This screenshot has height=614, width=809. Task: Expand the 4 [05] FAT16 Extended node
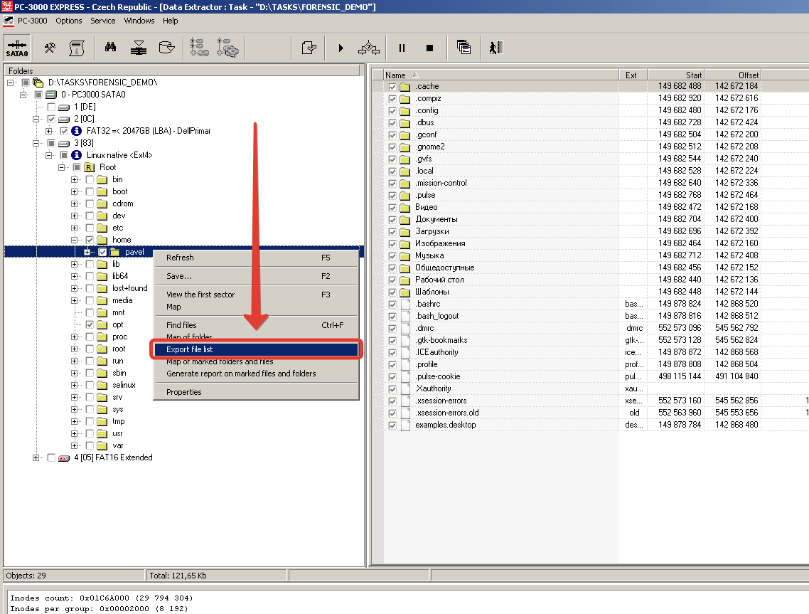[x=36, y=457]
